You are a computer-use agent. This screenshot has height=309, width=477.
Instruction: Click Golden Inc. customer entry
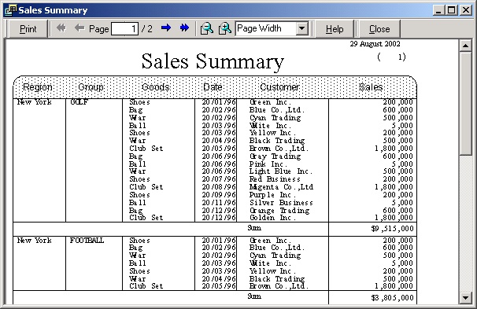coord(272,218)
